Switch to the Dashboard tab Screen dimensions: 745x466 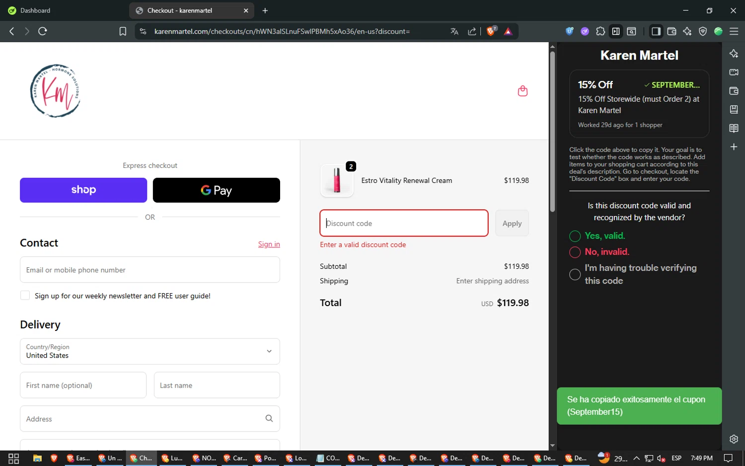coord(35,10)
